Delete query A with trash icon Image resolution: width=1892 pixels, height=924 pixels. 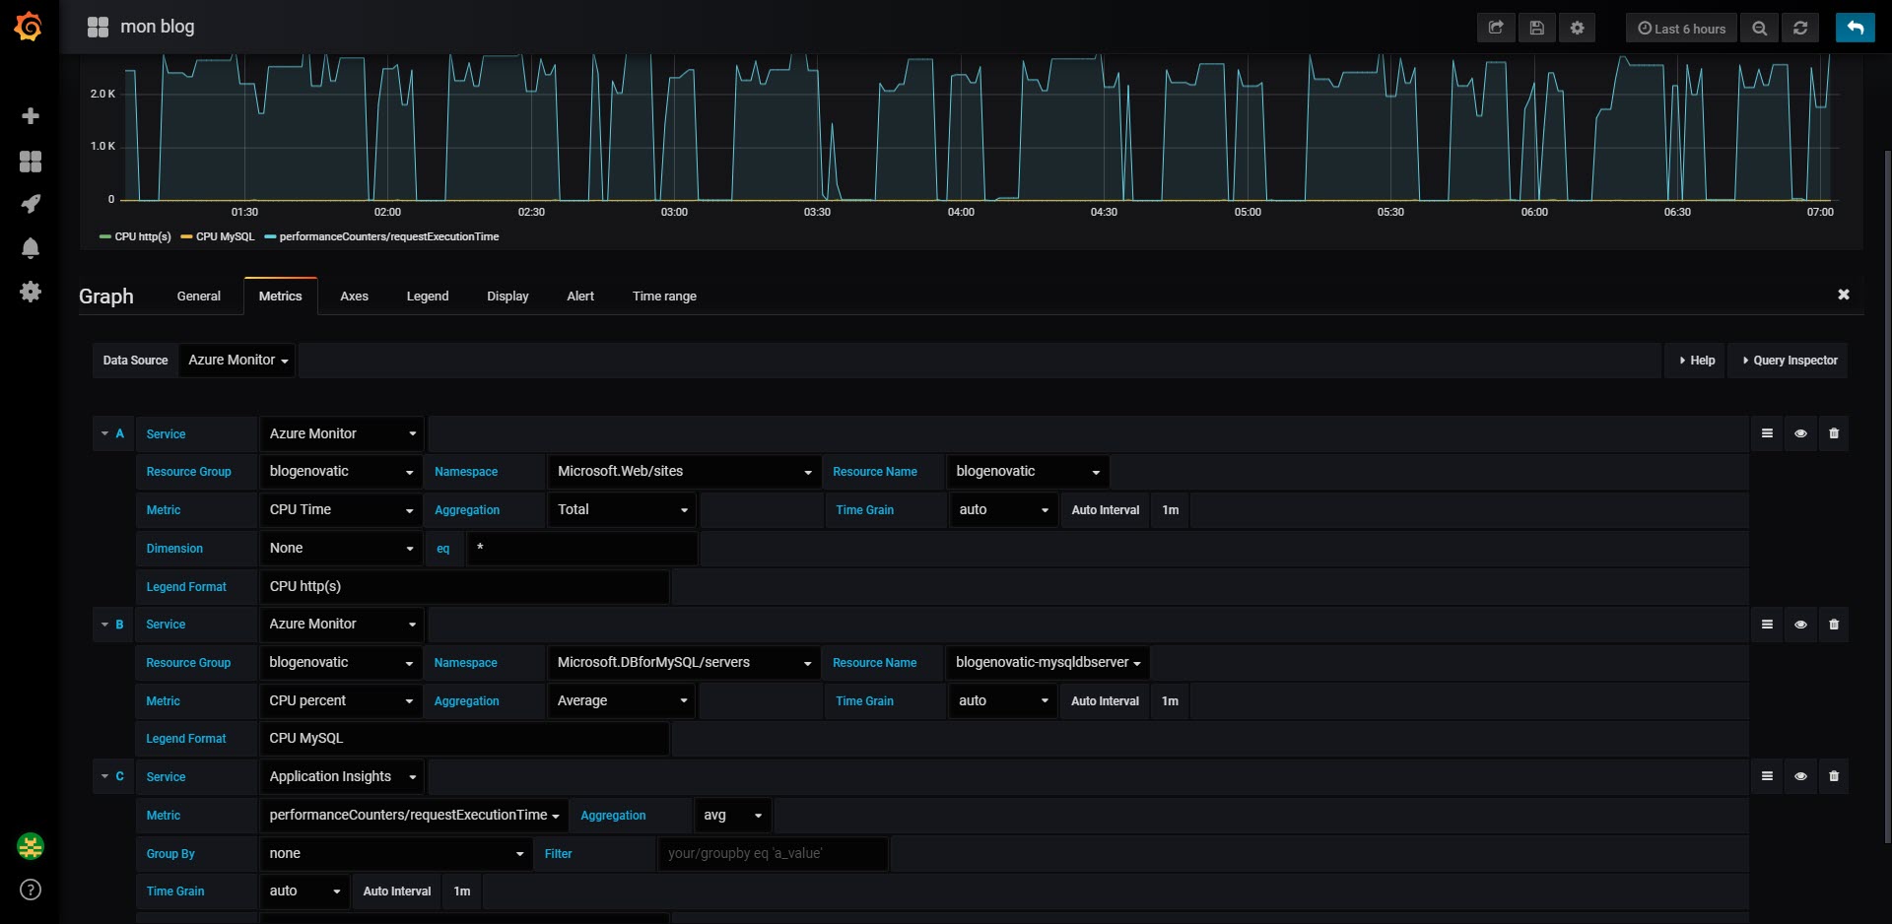[1834, 433]
